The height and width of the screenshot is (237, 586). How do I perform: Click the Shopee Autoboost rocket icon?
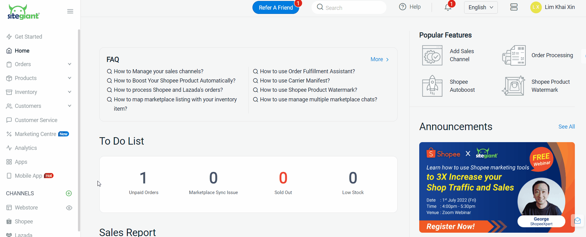tap(432, 86)
